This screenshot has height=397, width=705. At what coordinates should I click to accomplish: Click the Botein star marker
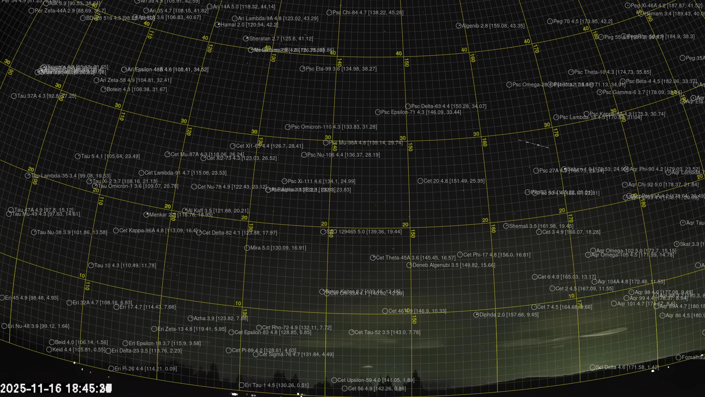(x=104, y=89)
